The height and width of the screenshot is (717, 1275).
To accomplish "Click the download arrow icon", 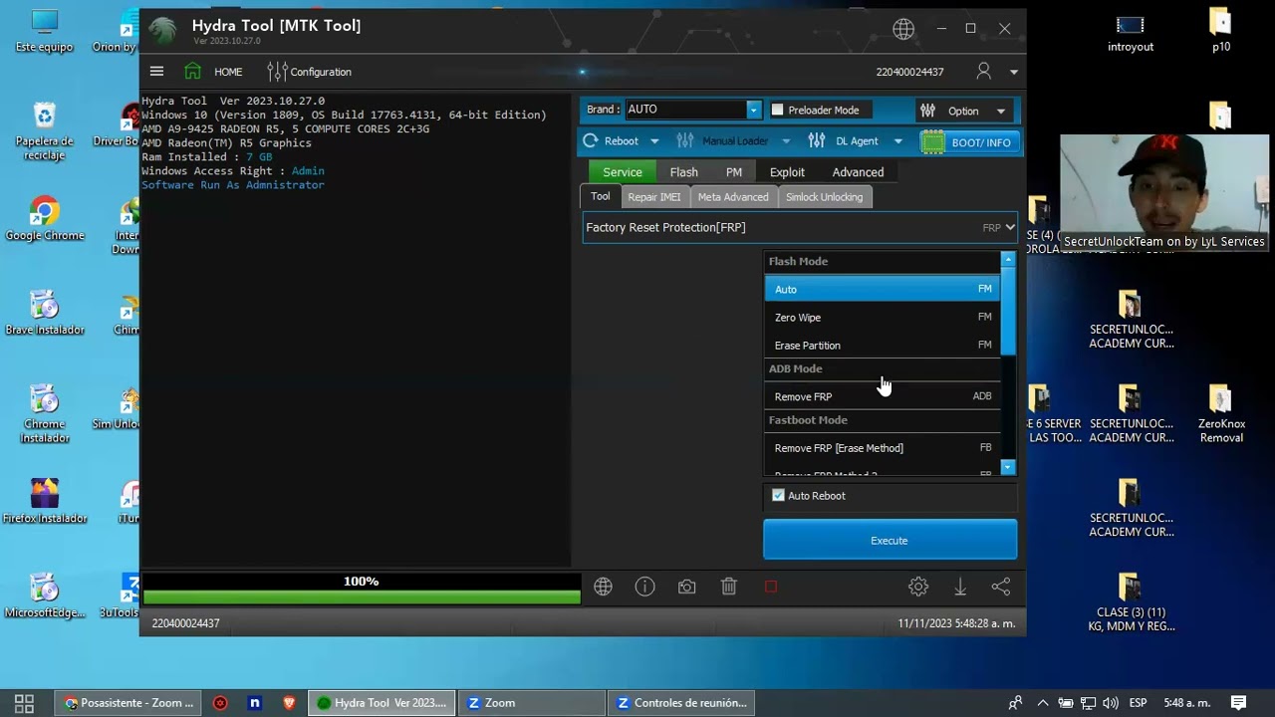I will point(960,588).
